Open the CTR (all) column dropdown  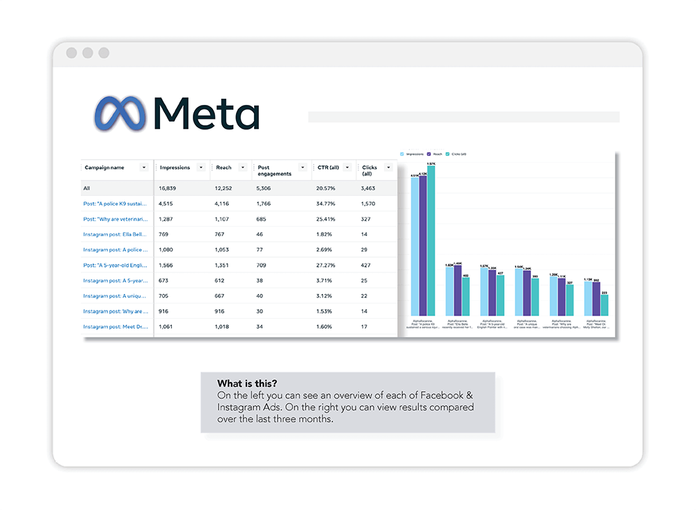point(347,167)
